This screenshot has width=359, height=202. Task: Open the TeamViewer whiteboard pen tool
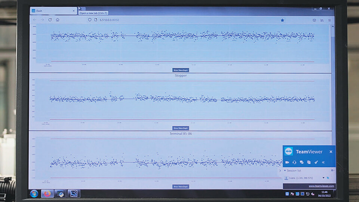(316, 162)
